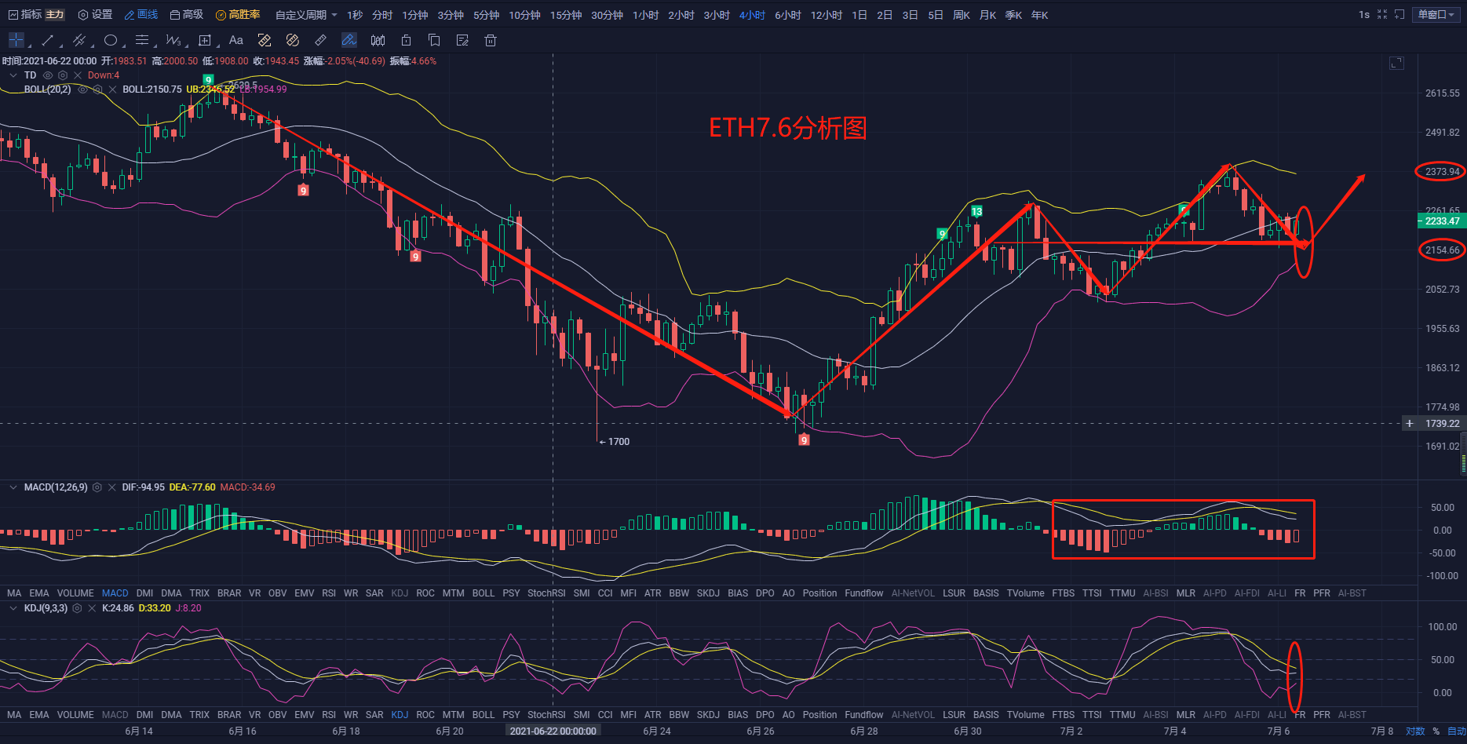Open the TD indicator settings gear
1467x744 pixels.
tap(63, 75)
